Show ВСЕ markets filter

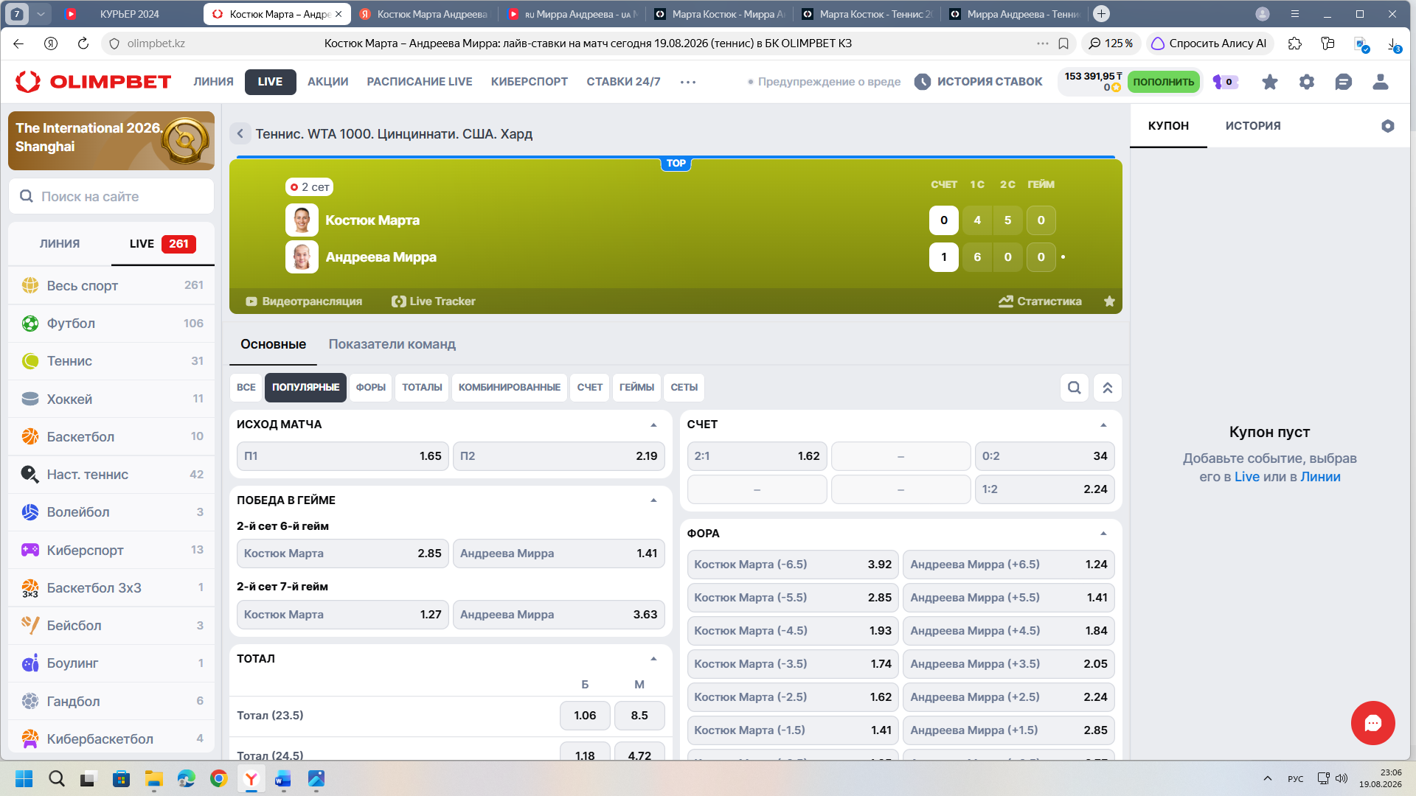point(246,388)
